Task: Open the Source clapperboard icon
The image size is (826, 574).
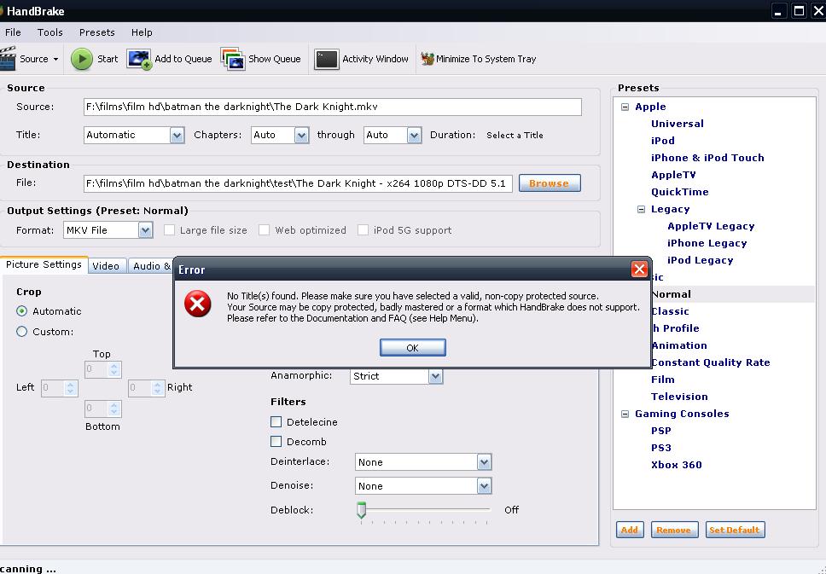Action: click(8, 59)
